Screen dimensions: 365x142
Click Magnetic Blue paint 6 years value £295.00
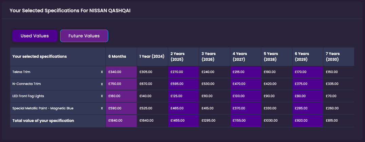301,108
